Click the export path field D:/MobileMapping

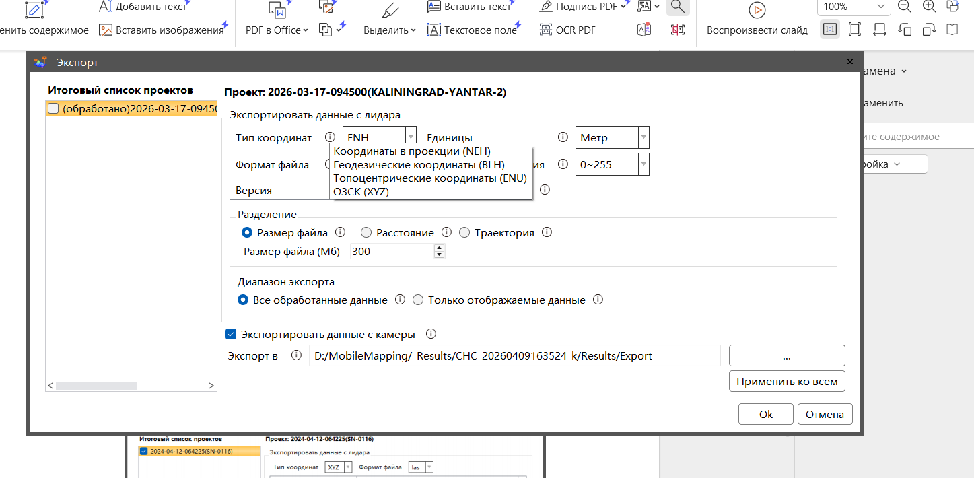515,355
